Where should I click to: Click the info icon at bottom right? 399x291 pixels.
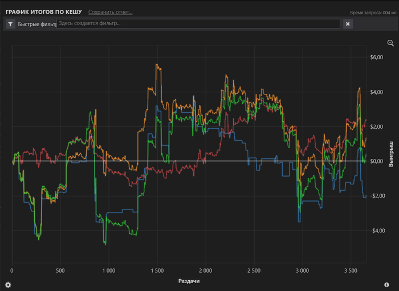pos(386,284)
